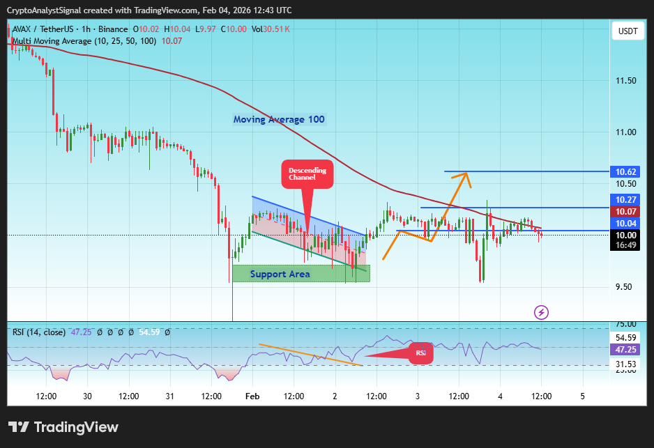This screenshot has height=448, width=654.
Task: Click the purple 47.25 RSI axis label
Action: tap(625, 350)
